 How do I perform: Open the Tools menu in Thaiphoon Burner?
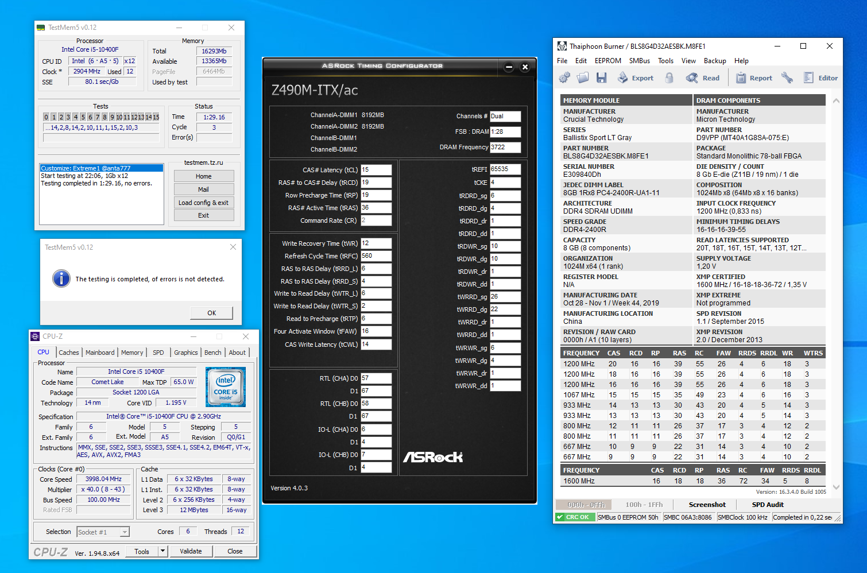(x=666, y=61)
